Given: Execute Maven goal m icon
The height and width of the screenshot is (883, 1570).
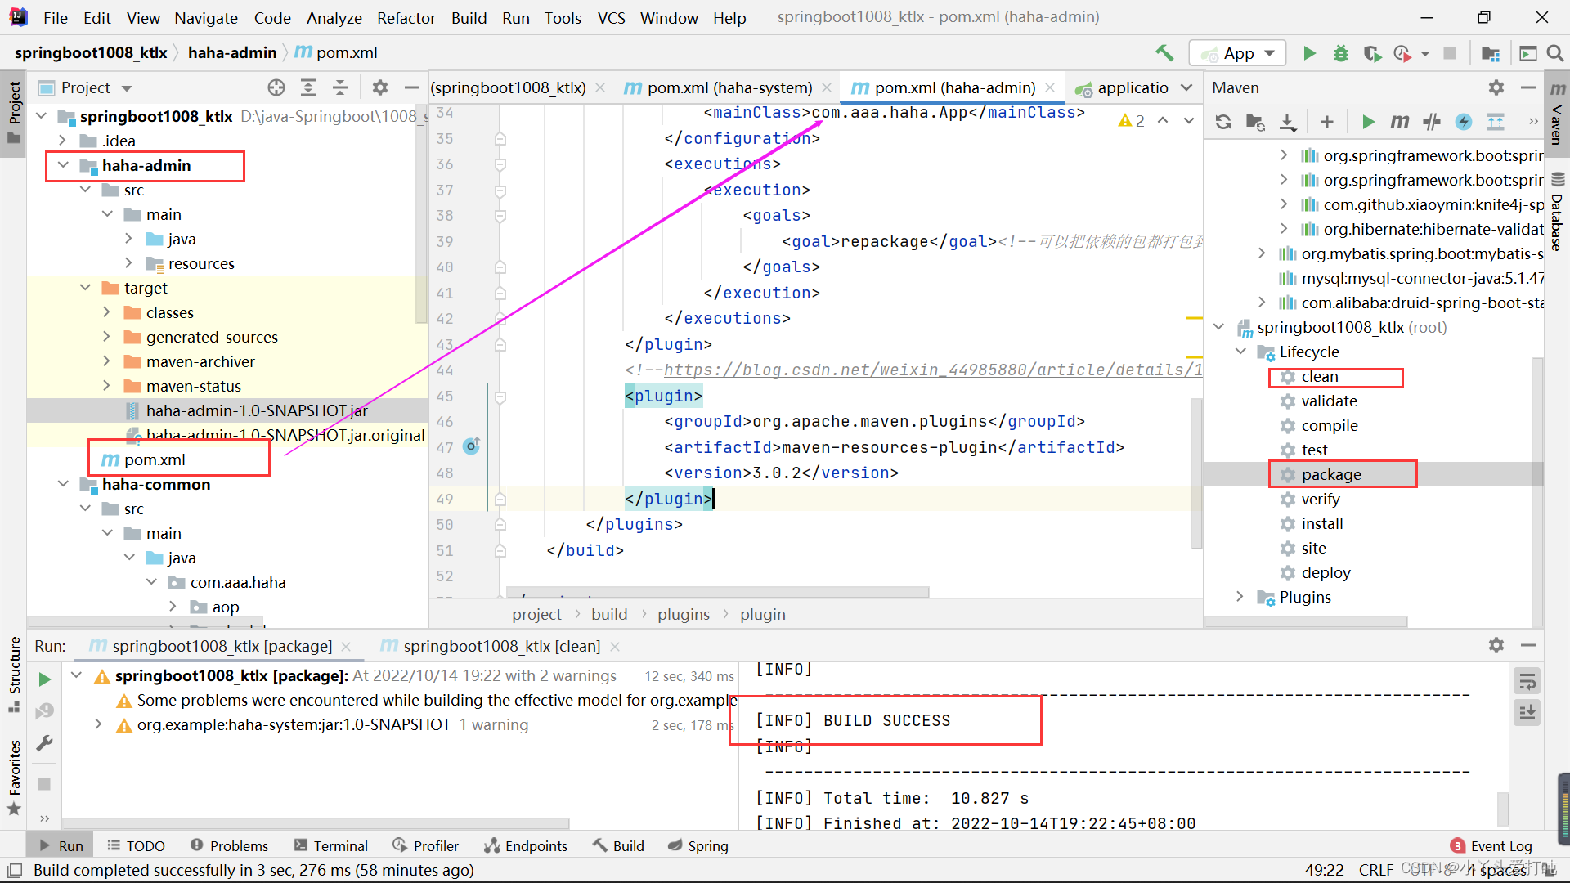Looking at the screenshot, I should [1400, 122].
